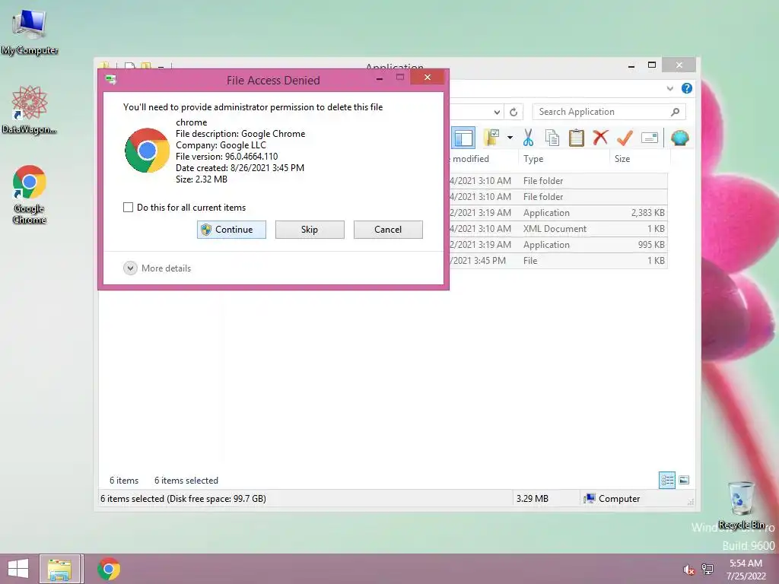
Task: Refresh the Application folder view
Action: [514, 113]
